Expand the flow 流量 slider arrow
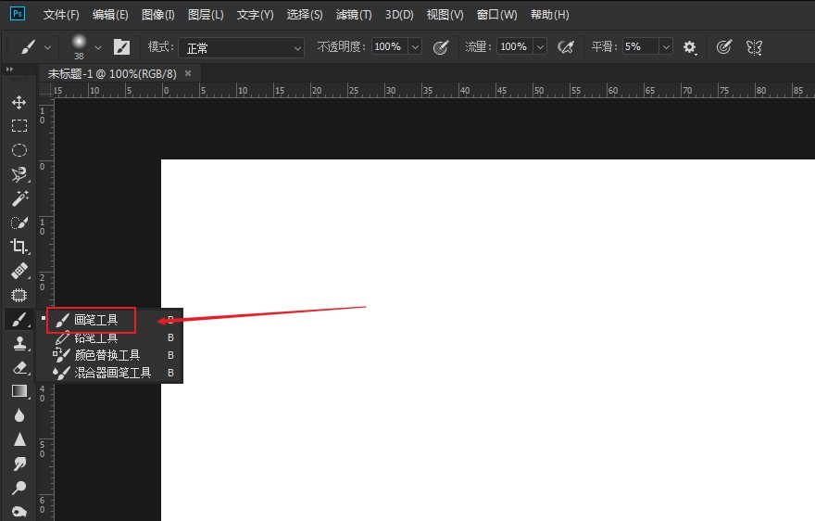Screen dimensions: 815x521 (x=540, y=47)
